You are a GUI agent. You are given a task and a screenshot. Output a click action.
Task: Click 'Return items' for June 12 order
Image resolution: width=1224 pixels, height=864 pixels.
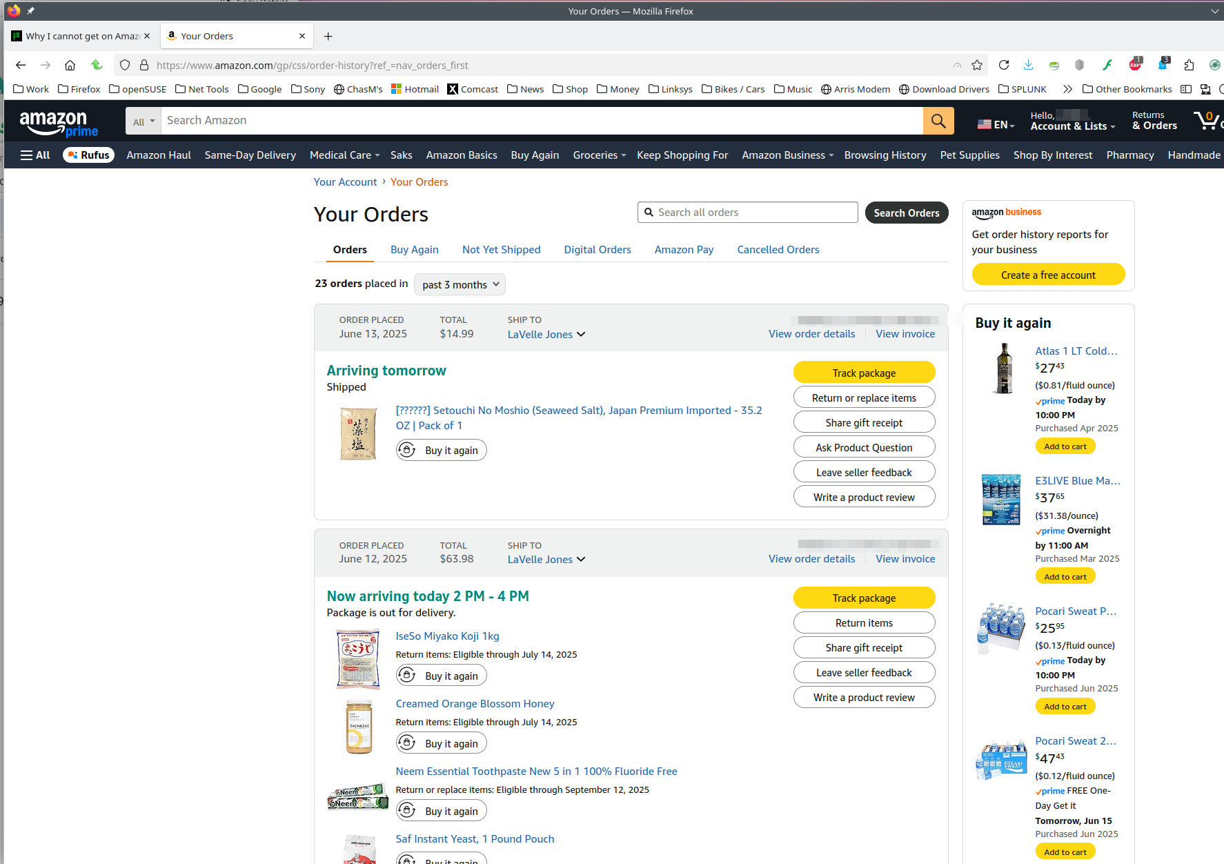tap(864, 622)
